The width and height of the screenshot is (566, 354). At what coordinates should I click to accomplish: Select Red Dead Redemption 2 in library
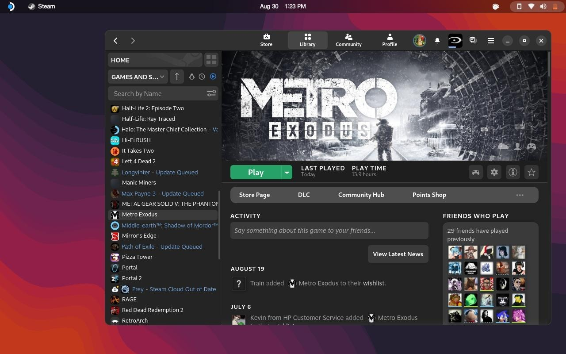point(153,310)
